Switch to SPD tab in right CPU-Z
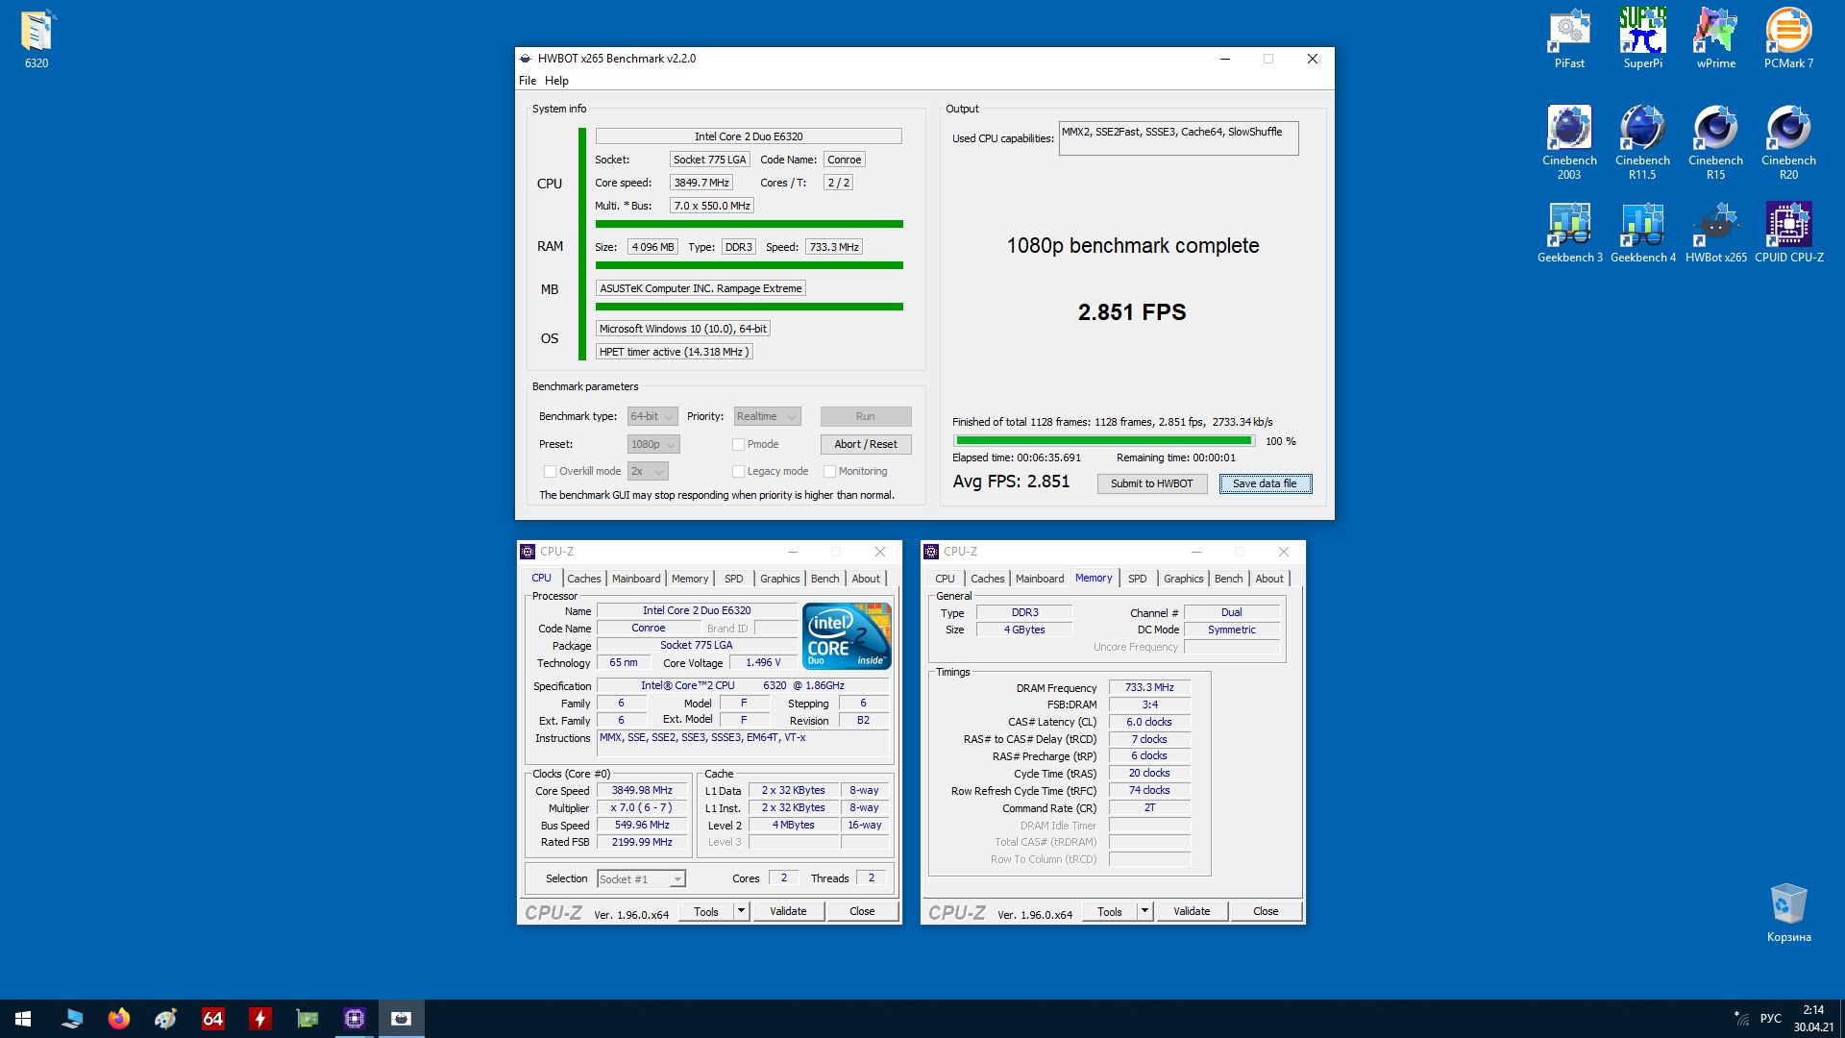The width and height of the screenshot is (1845, 1038). [1137, 579]
